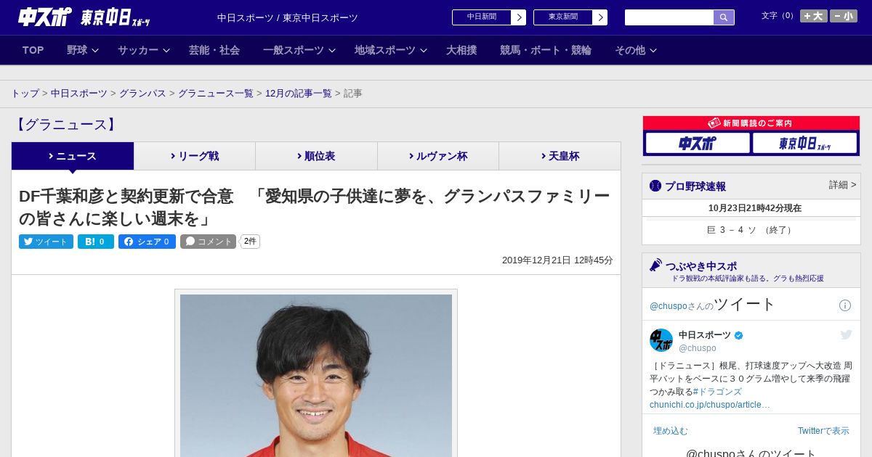Click the 埋め込む link
This screenshot has width=872, height=457.
(670, 431)
